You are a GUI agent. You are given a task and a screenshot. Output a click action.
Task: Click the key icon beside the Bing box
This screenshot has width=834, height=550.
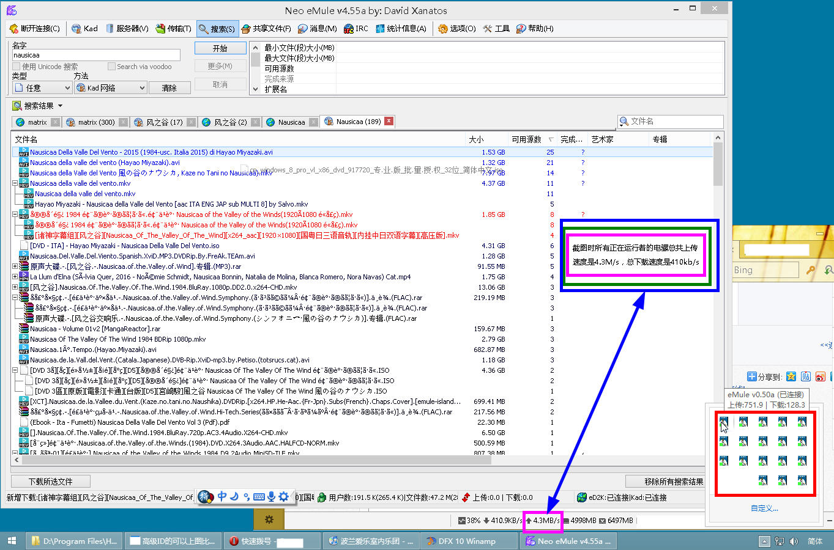[x=811, y=269]
